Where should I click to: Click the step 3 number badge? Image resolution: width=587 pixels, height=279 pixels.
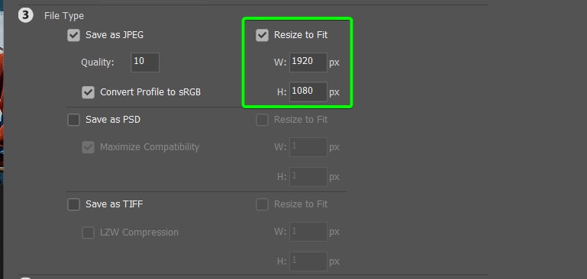tap(26, 16)
